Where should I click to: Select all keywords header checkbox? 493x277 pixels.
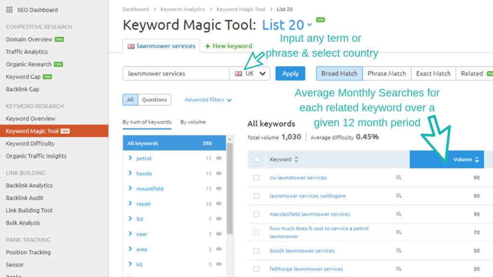click(257, 159)
